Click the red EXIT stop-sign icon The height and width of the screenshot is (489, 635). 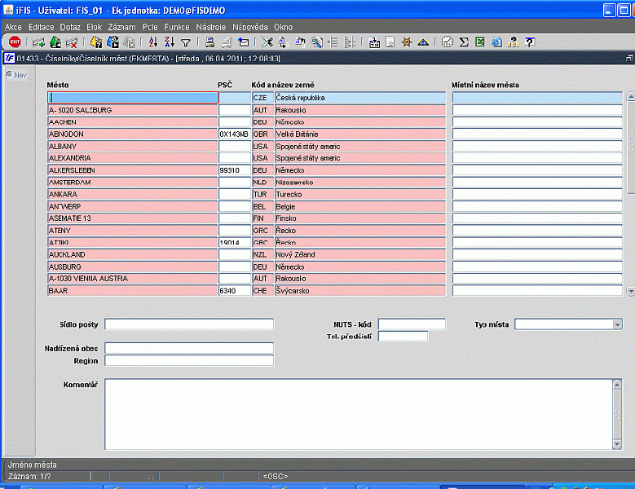click(x=15, y=42)
